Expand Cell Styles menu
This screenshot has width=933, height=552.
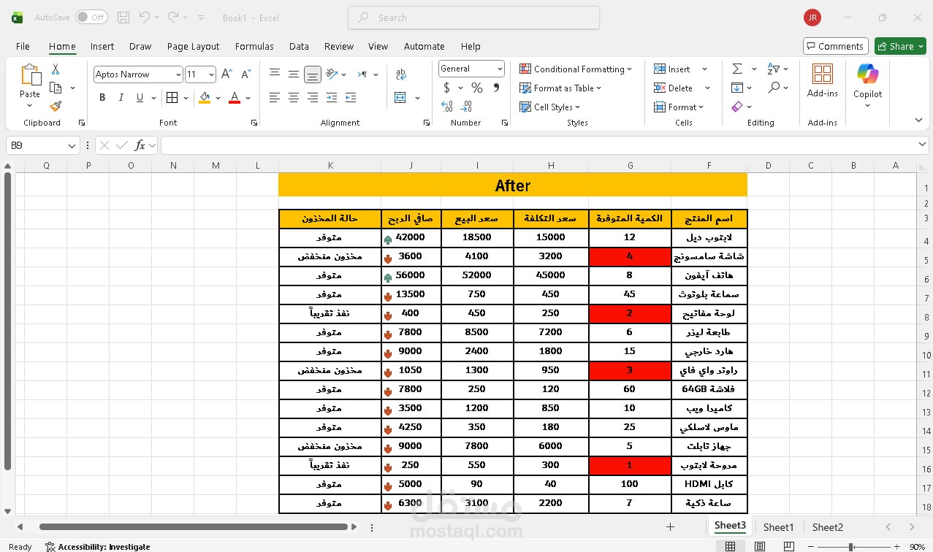point(549,107)
